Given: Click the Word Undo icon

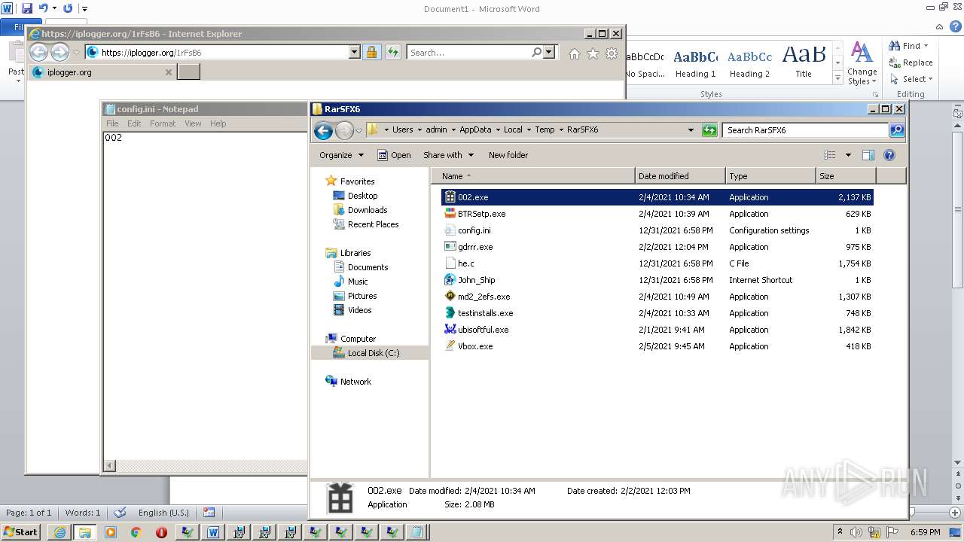Looking at the screenshot, I should [43, 8].
